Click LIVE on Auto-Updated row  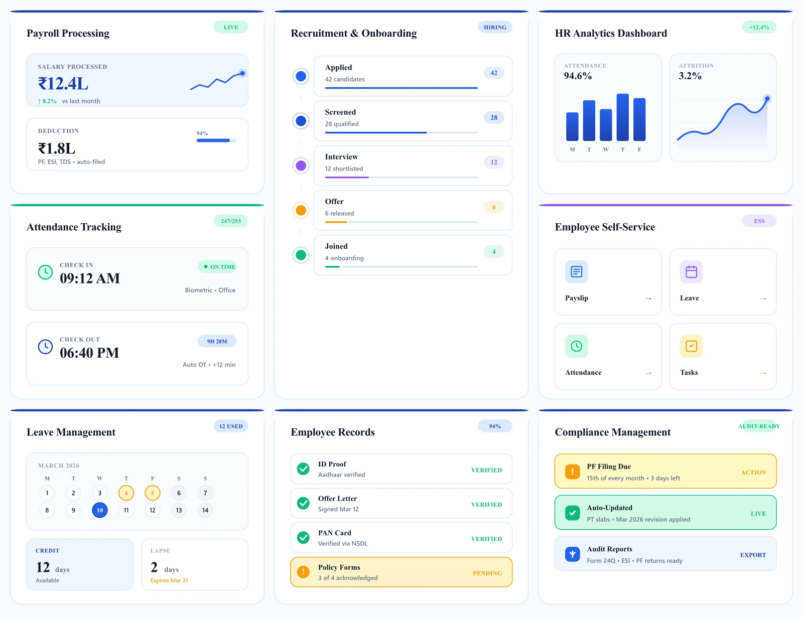coord(758,514)
